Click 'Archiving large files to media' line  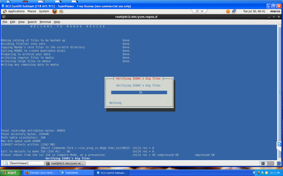[x=26, y=61]
